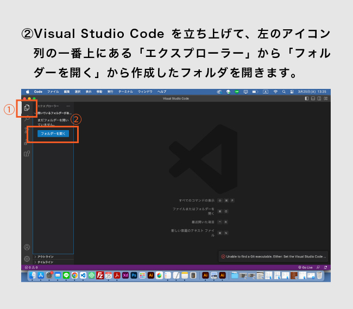The image size is (353, 309).
Task: Open the 編集 menu
Action: [67, 92]
